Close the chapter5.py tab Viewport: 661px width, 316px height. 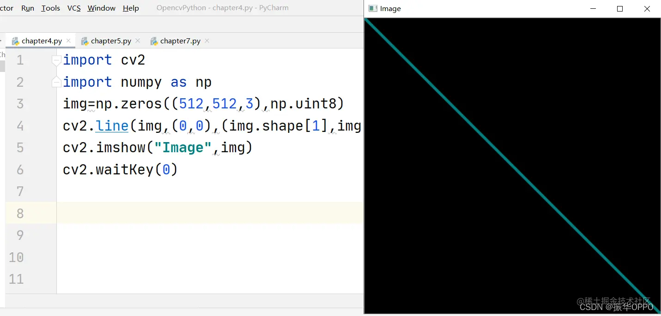(x=138, y=41)
